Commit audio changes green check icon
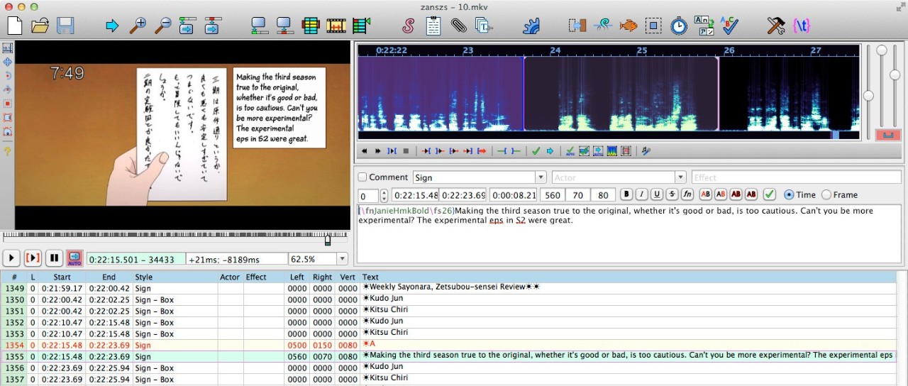Screen dimensions: 908x386 pos(536,151)
